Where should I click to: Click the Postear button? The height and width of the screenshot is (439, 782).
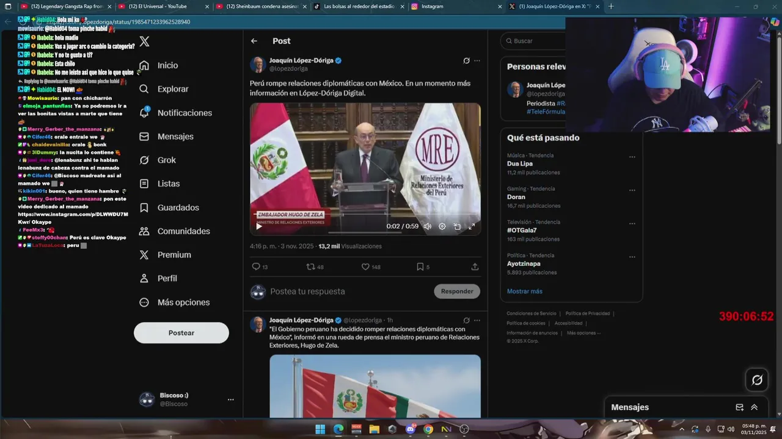(181, 333)
